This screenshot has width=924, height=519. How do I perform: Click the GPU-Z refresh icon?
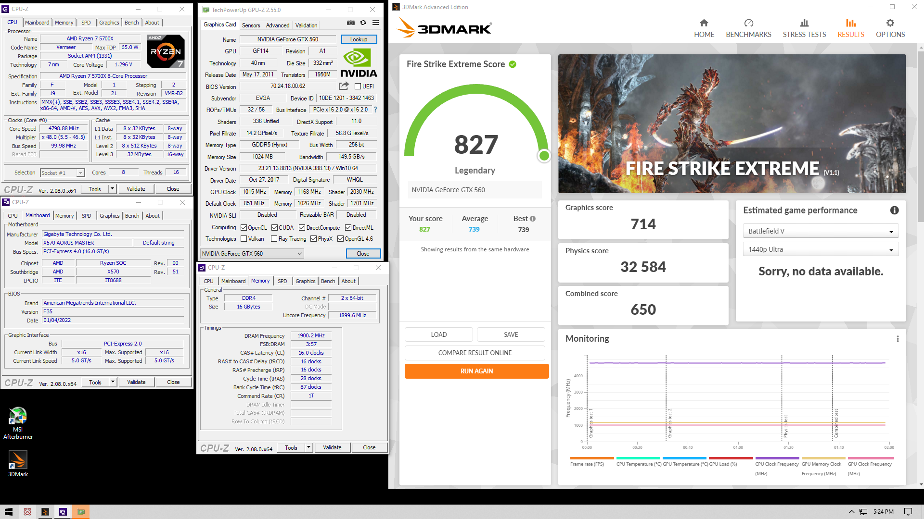pos(363,23)
